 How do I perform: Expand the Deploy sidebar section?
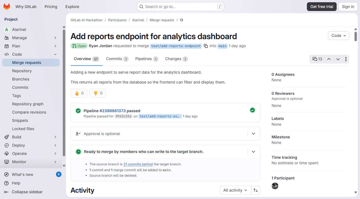coord(55,145)
